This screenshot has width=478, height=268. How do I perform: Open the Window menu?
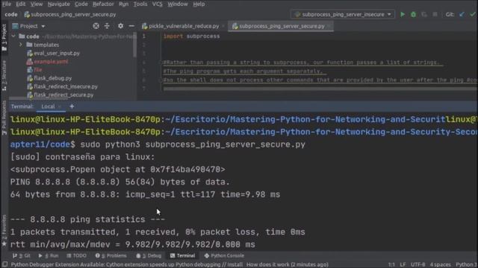pos(178,4)
